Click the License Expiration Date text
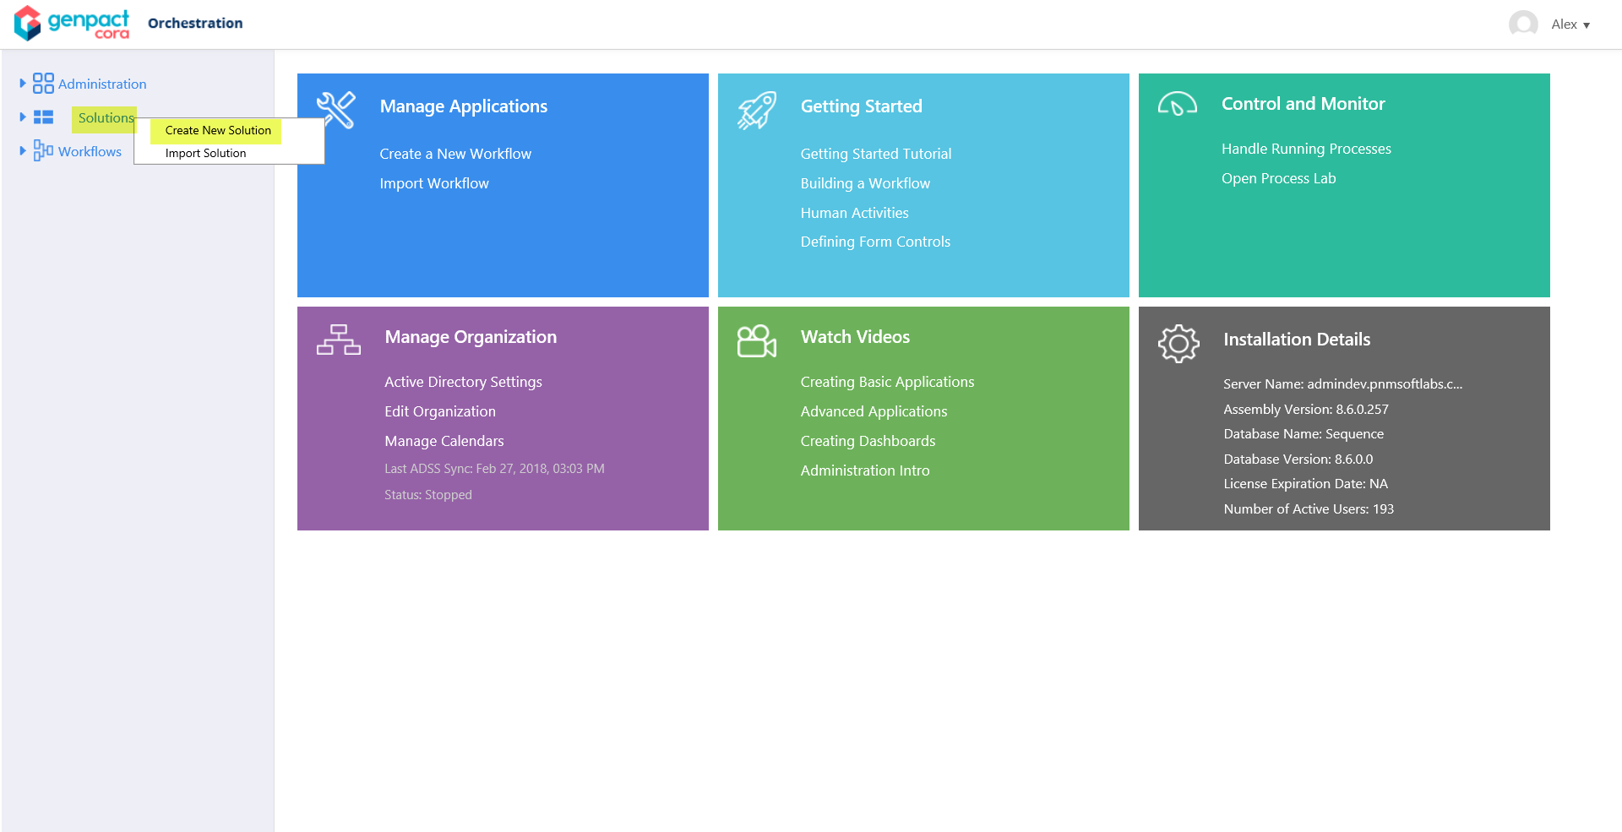 (x=1306, y=484)
